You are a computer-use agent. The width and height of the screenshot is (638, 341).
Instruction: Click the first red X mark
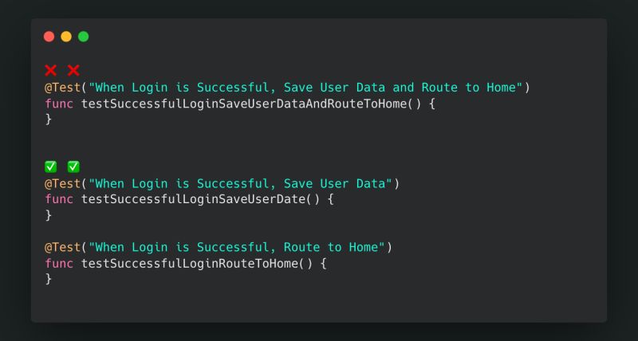51,70
